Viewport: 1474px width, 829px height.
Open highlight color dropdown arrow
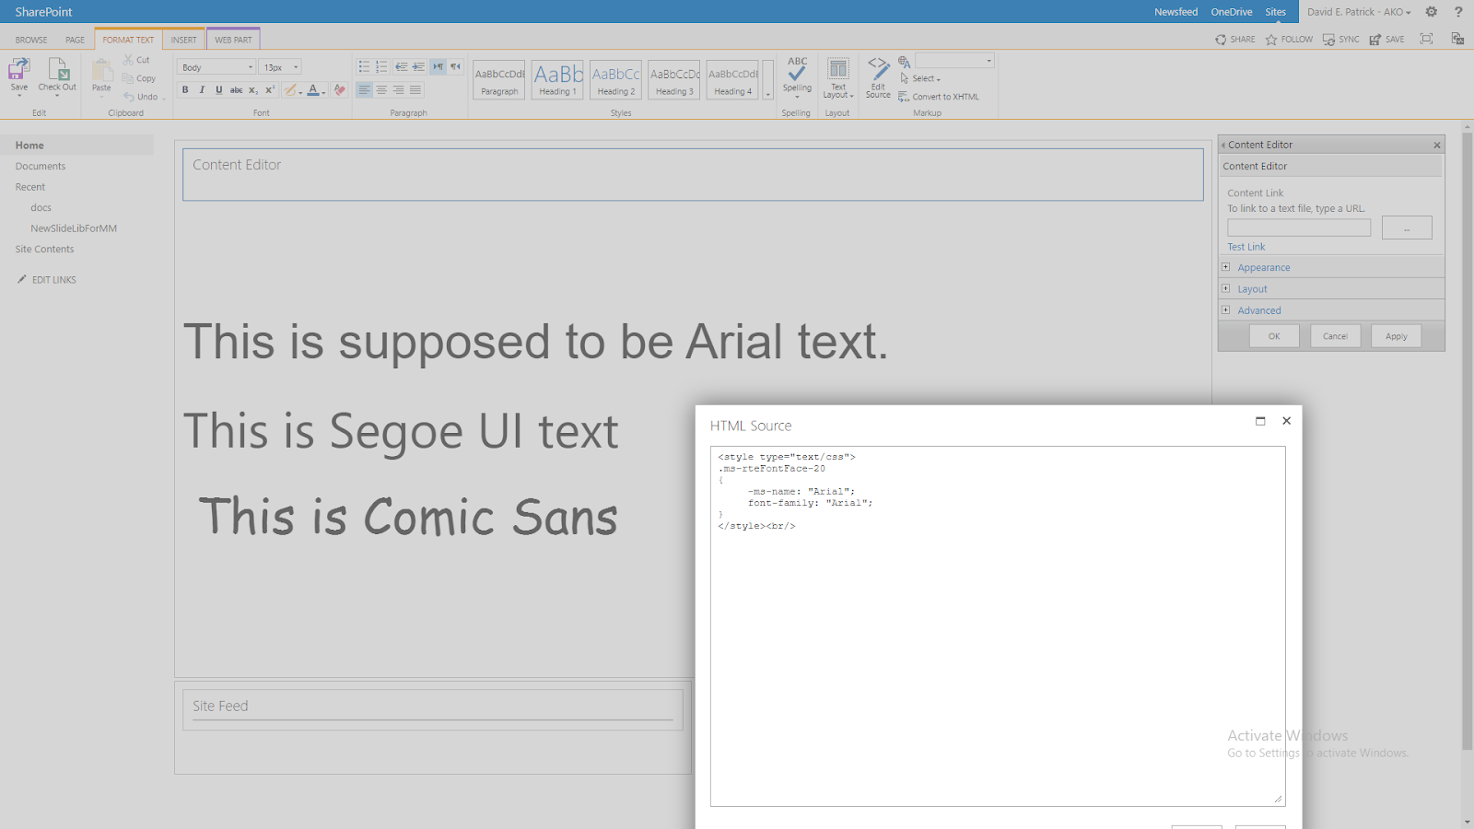[300, 92]
